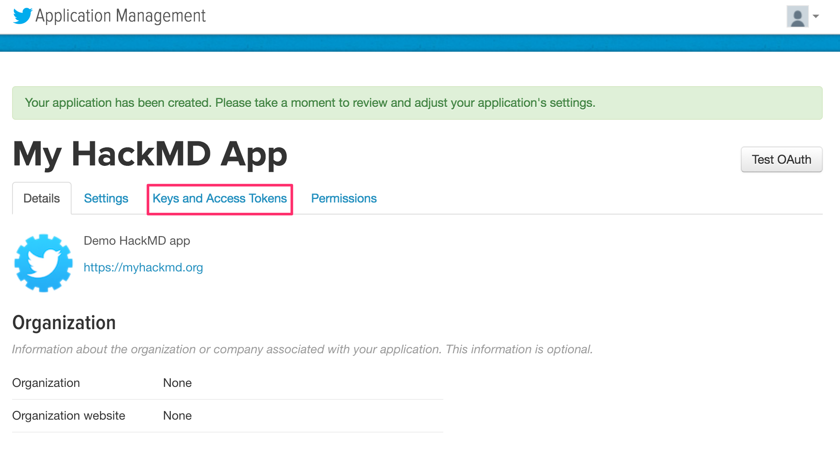Image resolution: width=840 pixels, height=461 pixels.
Task: Click the Organization row label
Action: tap(46, 383)
